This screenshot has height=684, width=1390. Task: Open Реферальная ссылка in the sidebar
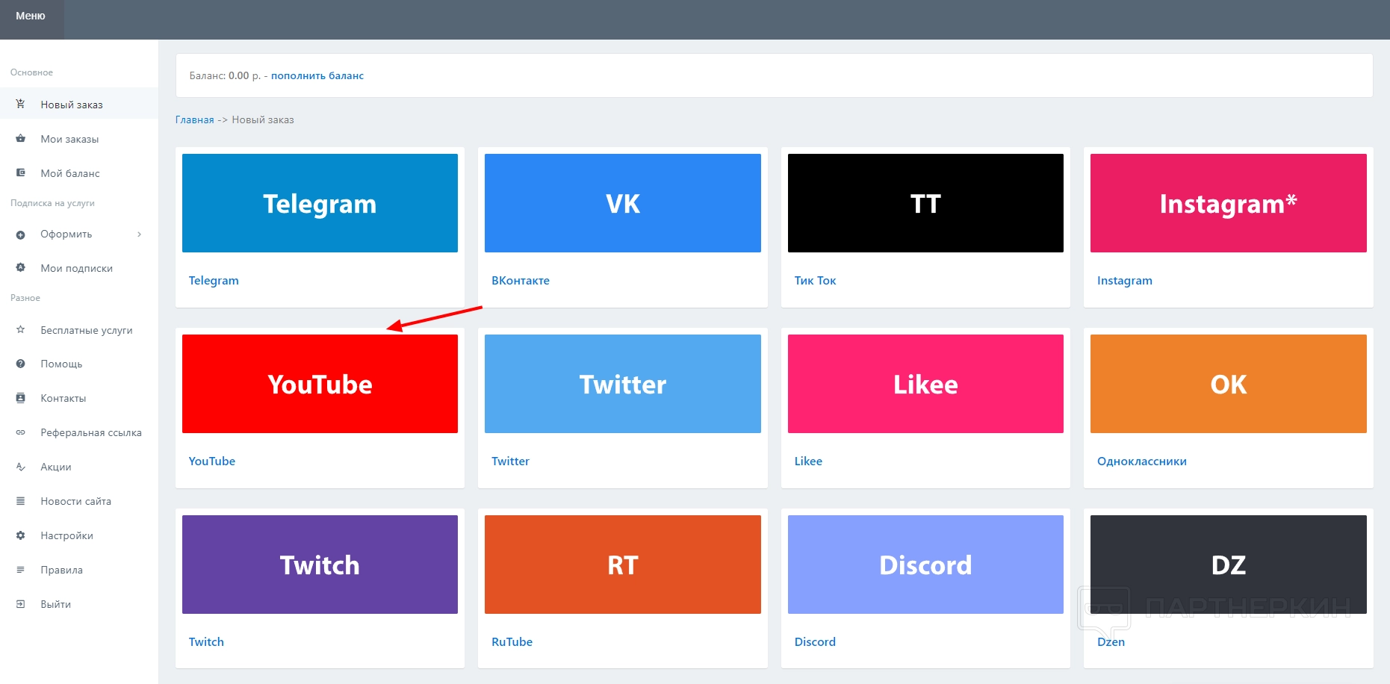[79, 433]
